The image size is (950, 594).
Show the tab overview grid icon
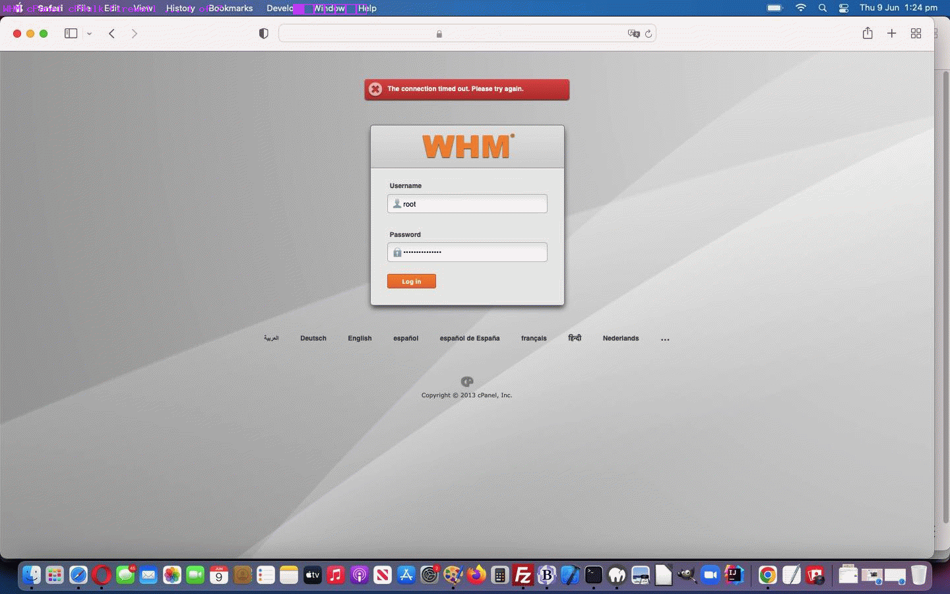coord(916,33)
